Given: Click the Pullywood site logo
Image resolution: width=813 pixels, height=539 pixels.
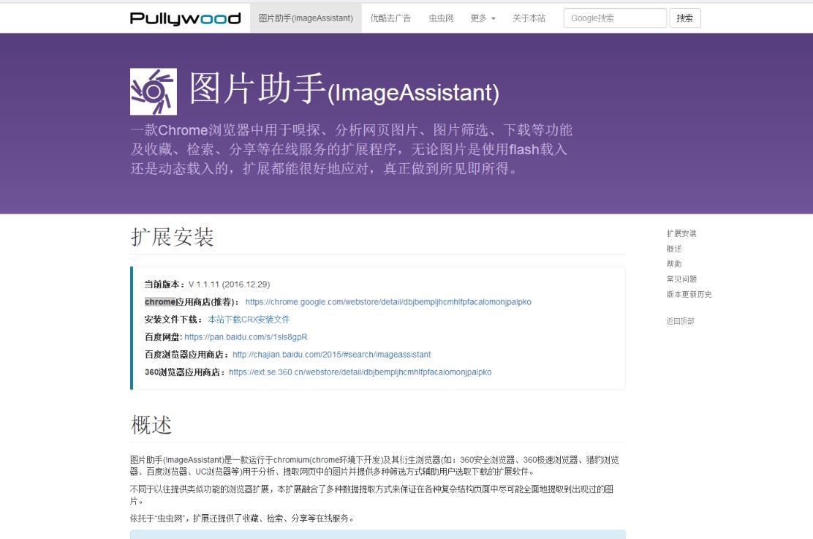Looking at the screenshot, I should pyautogui.click(x=186, y=18).
